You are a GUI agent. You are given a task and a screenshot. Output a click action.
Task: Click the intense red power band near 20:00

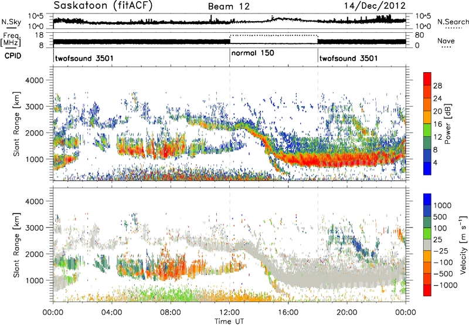[347, 158]
